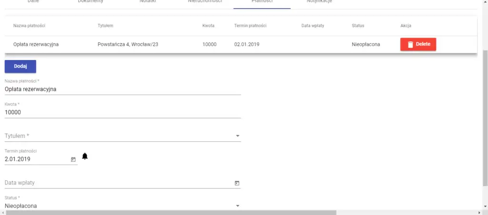Focus the Kwota field showing 10000

pyautogui.click(x=122, y=112)
